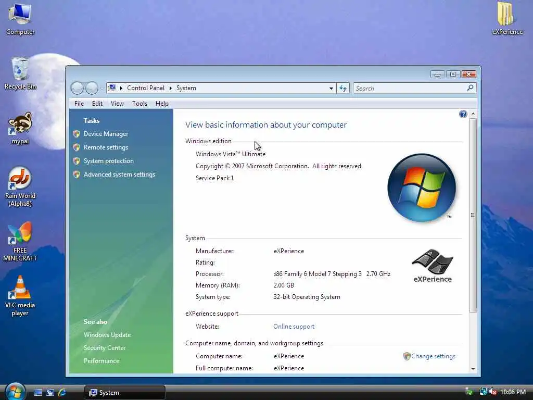Open the View menu
This screenshot has width=533, height=400.
117,104
